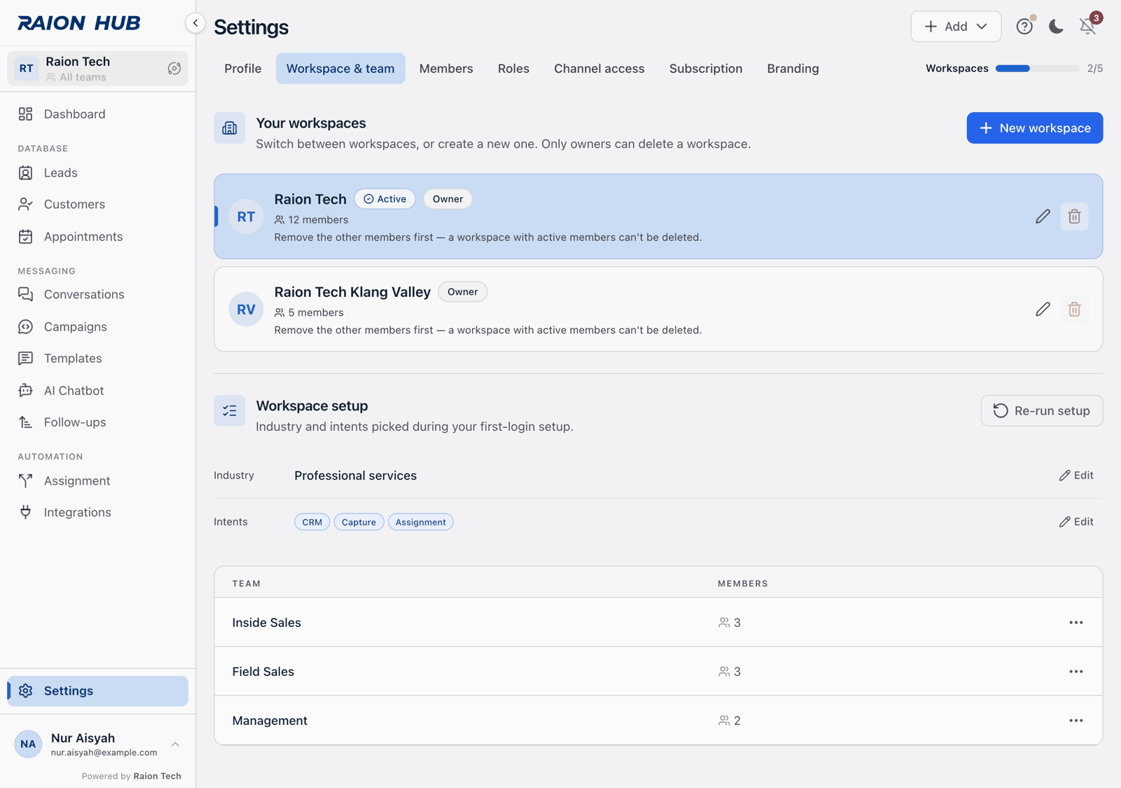1121x788 pixels.
Task: Open AI Chatbot in the sidebar
Action: click(x=97, y=390)
